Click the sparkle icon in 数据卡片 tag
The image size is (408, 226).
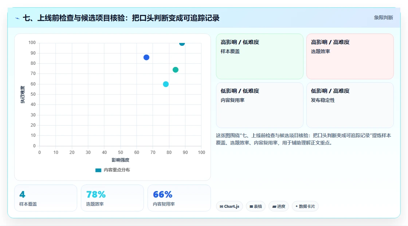point(297,206)
